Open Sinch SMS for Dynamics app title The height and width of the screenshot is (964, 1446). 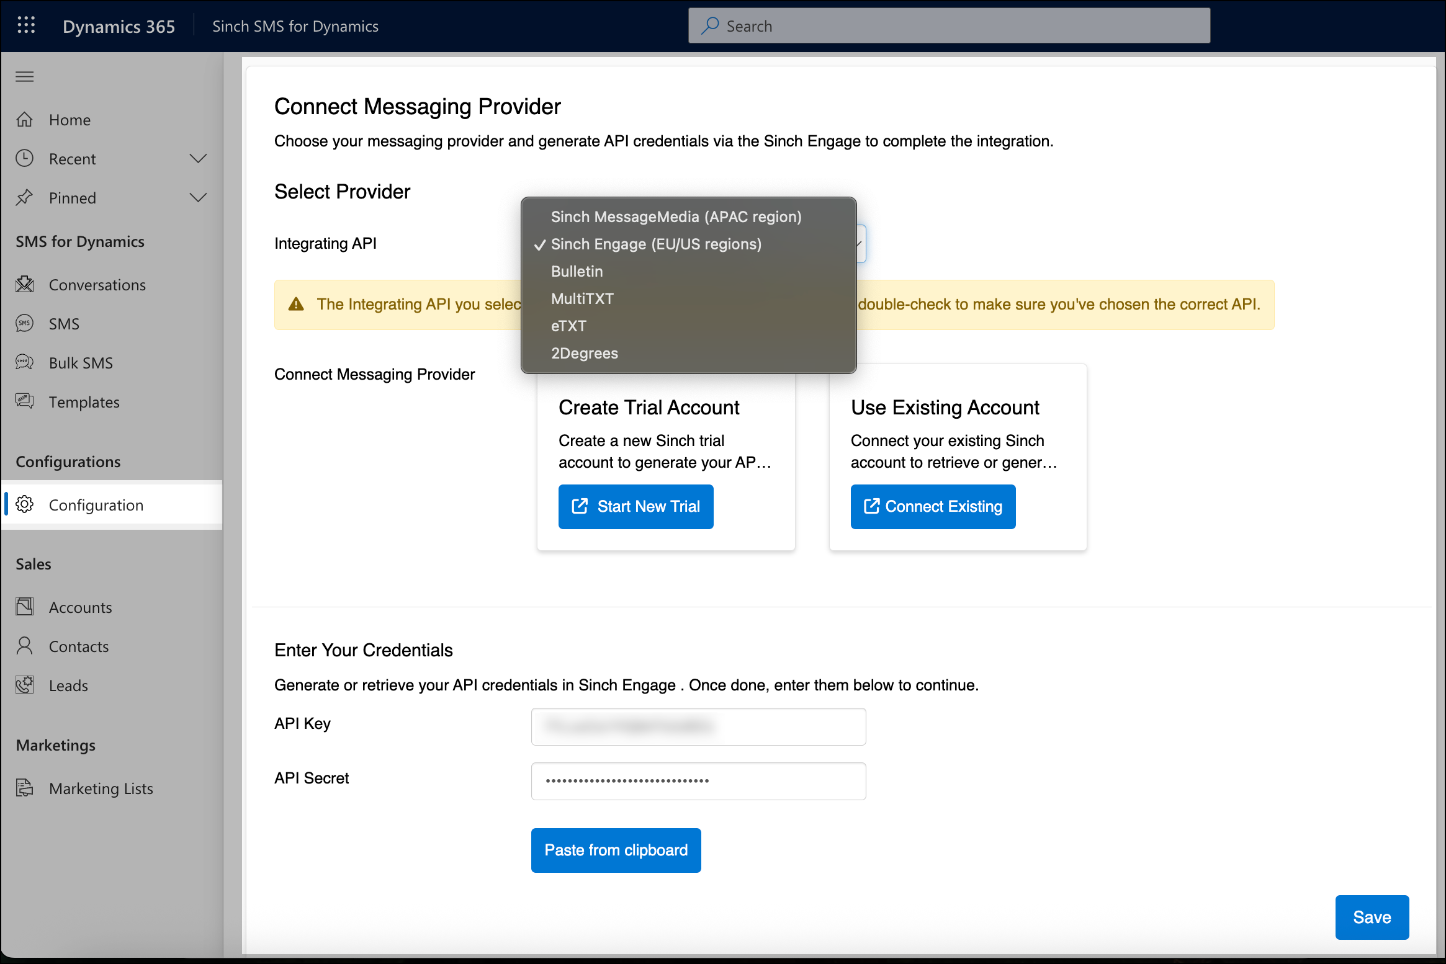tap(295, 26)
